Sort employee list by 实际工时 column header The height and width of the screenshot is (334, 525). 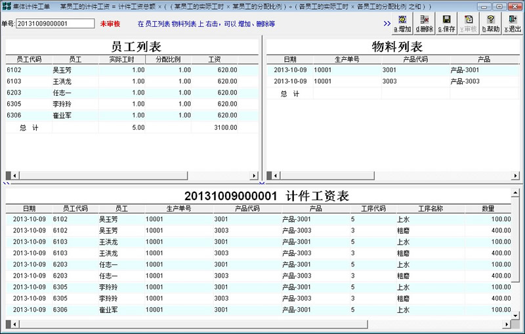tap(122, 59)
